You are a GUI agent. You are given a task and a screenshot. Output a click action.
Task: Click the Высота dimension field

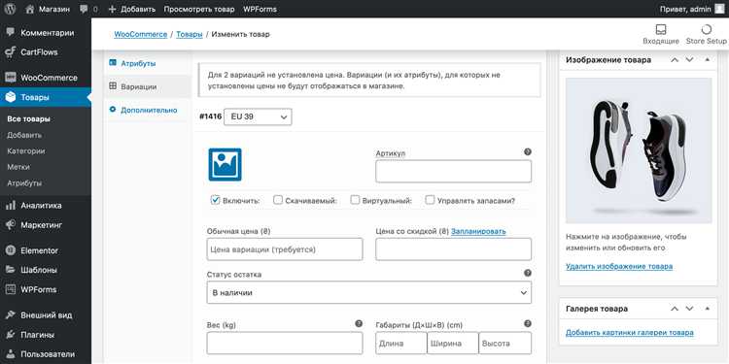click(504, 343)
